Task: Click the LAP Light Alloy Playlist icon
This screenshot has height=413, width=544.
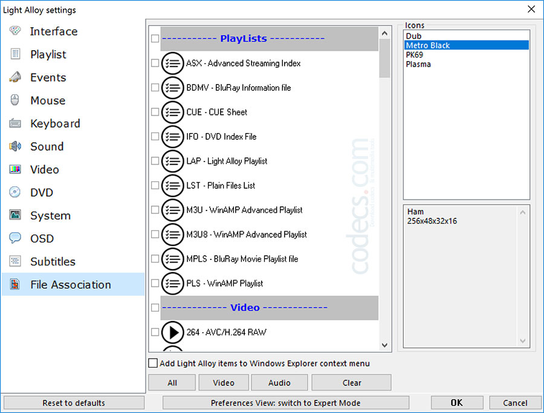Action: coord(172,161)
